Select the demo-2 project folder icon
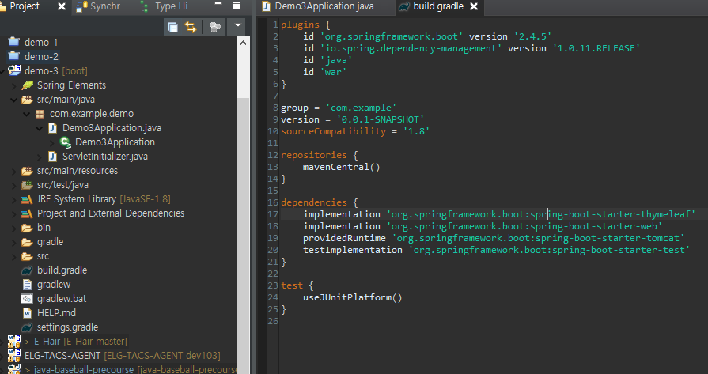 click(14, 56)
